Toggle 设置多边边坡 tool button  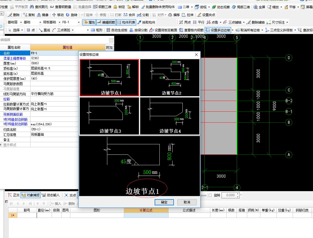(x=218, y=30)
